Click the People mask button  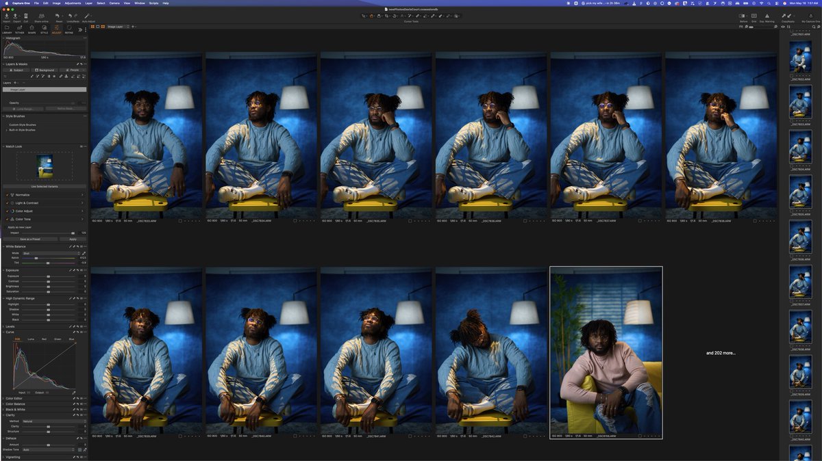pos(73,70)
